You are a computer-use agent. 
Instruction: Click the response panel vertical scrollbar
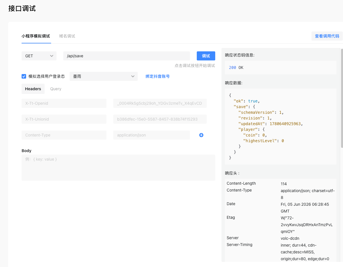342,98
